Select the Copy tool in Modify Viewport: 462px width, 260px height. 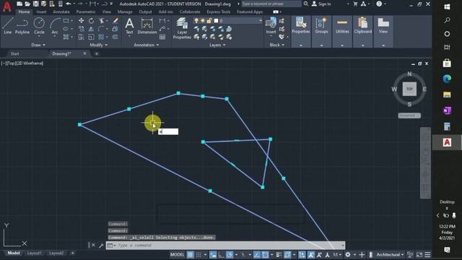tap(81, 29)
